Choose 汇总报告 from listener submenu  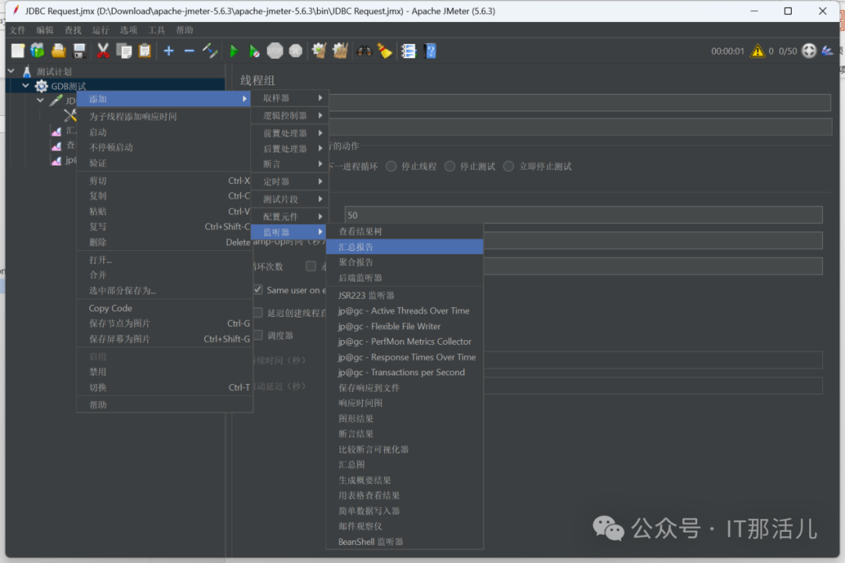pos(405,247)
